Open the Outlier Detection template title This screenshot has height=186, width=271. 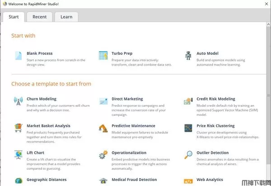coord(212,153)
